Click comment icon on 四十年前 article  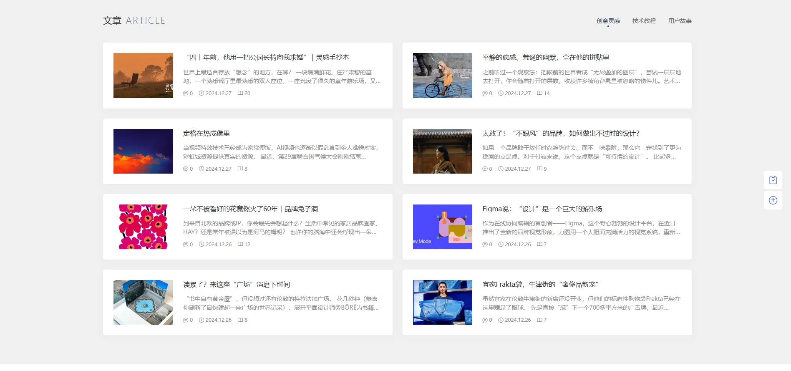[186, 93]
